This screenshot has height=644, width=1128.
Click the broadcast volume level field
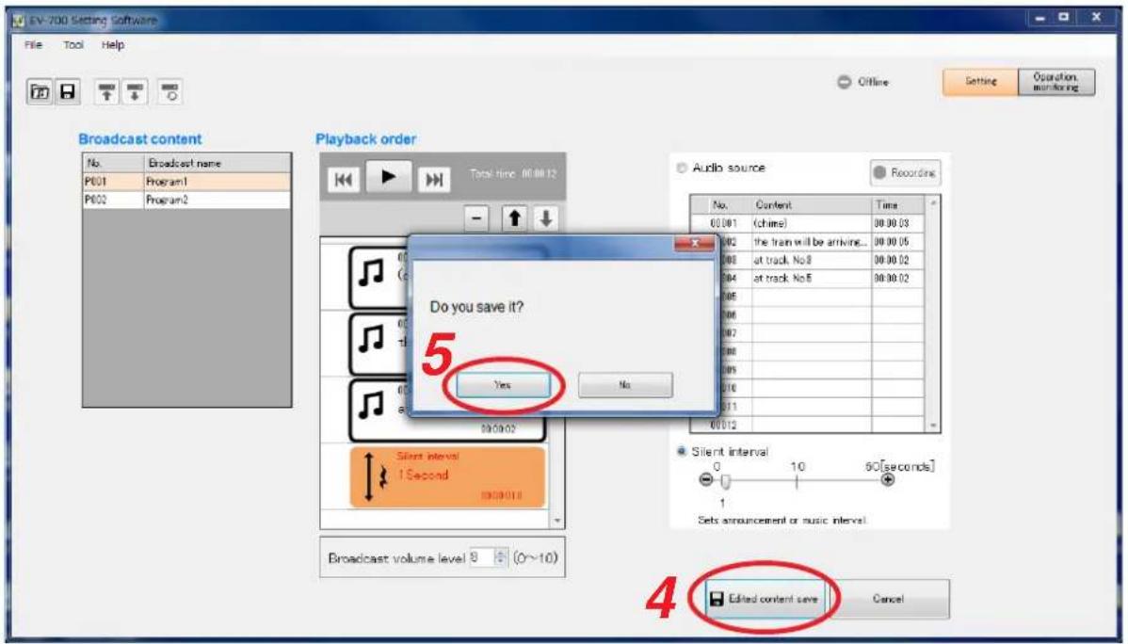tap(482, 557)
